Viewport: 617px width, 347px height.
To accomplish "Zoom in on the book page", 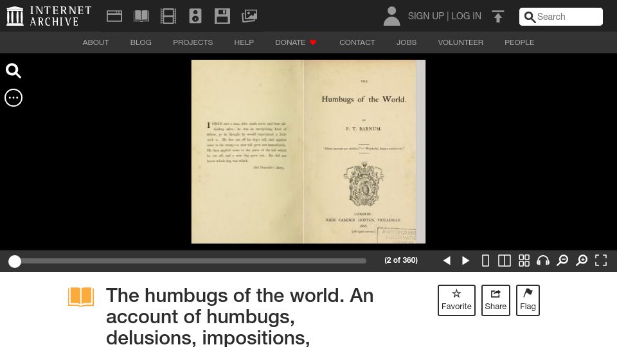I will 582,260.
